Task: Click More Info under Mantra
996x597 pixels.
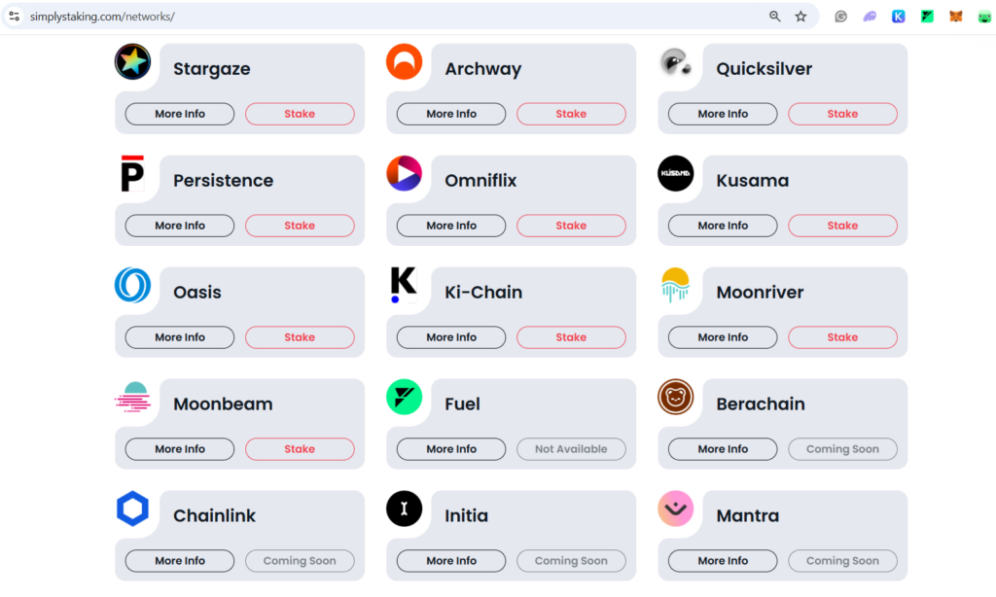Action: point(723,561)
